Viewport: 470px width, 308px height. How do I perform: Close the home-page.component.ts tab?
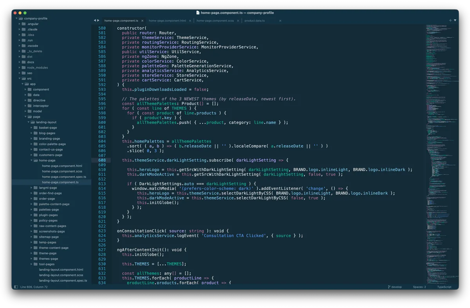[143, 21]
